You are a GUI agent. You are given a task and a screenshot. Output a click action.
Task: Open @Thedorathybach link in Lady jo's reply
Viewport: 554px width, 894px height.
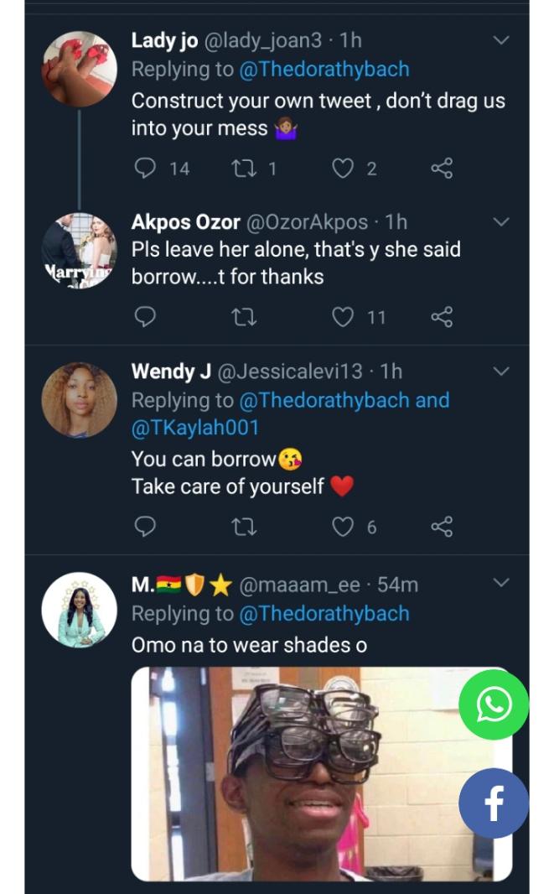click(x=324, y=71)
